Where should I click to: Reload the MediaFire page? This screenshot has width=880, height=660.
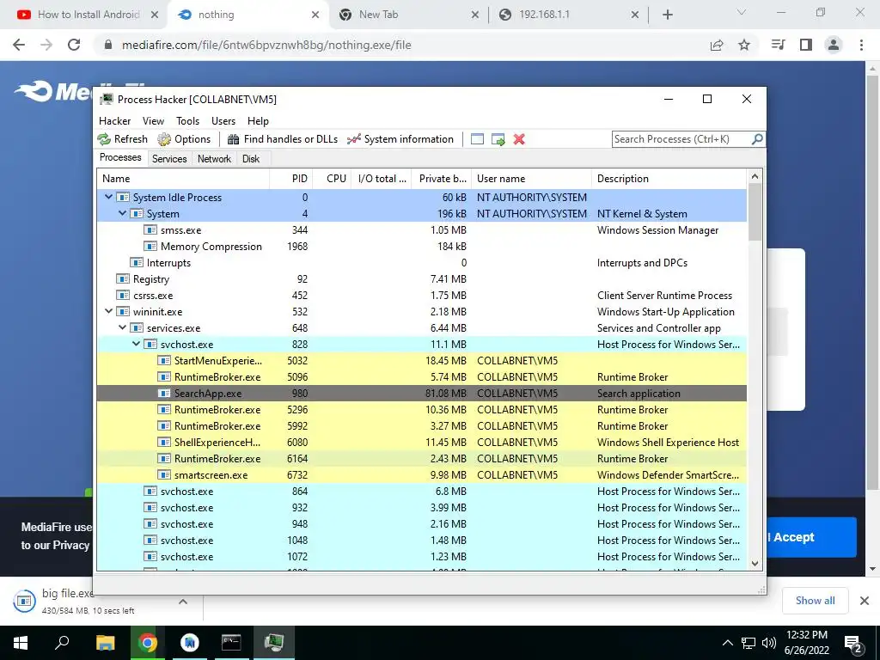[x=74, y=45]
